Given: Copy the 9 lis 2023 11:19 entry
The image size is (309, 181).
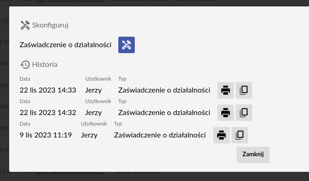Looking at the screenshot, I should (240, 135).
